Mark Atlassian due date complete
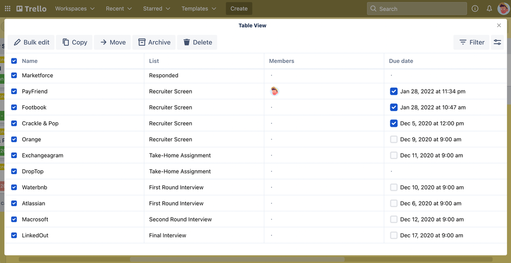The width and height of the screenshot is (511, 263). point(394,203)
